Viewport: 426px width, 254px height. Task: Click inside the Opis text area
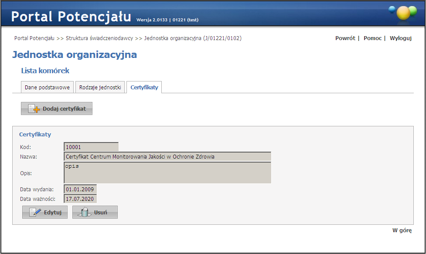(167, 173)
